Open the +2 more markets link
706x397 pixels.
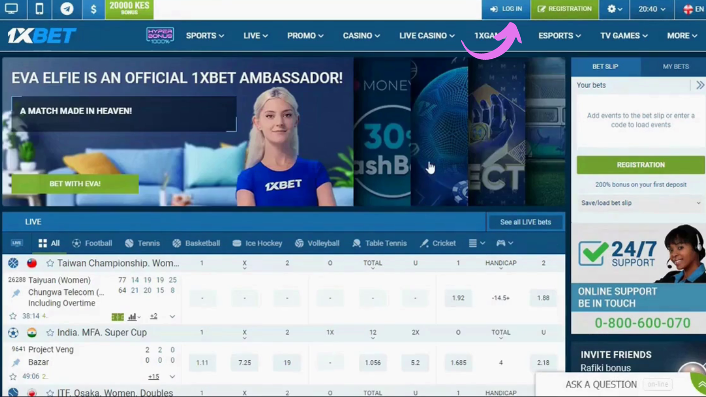pyautogui.click(x=153, y=317)
